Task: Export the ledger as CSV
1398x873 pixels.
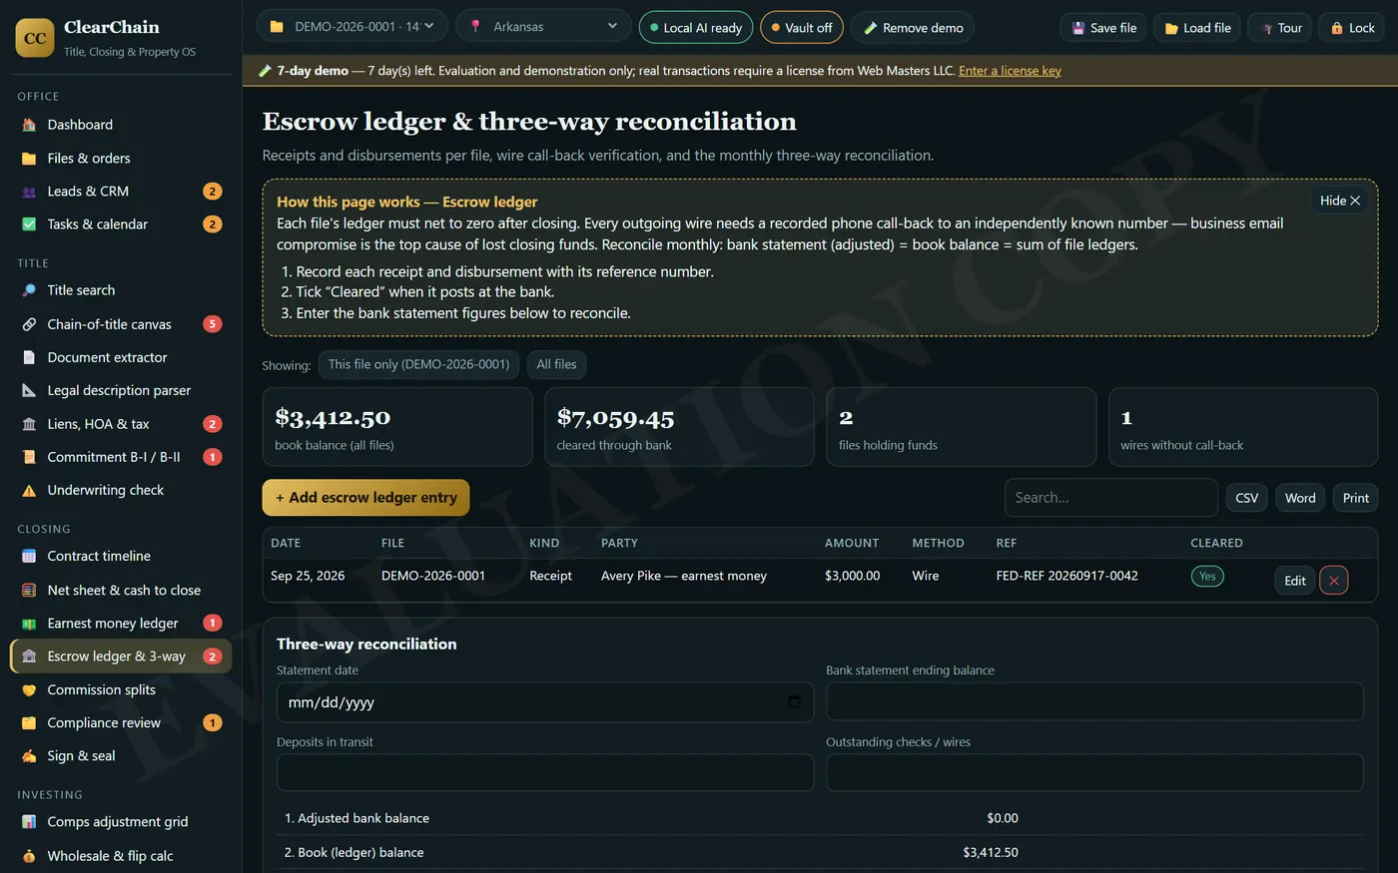Action: pyautogui.click(x=1247, y=498)
